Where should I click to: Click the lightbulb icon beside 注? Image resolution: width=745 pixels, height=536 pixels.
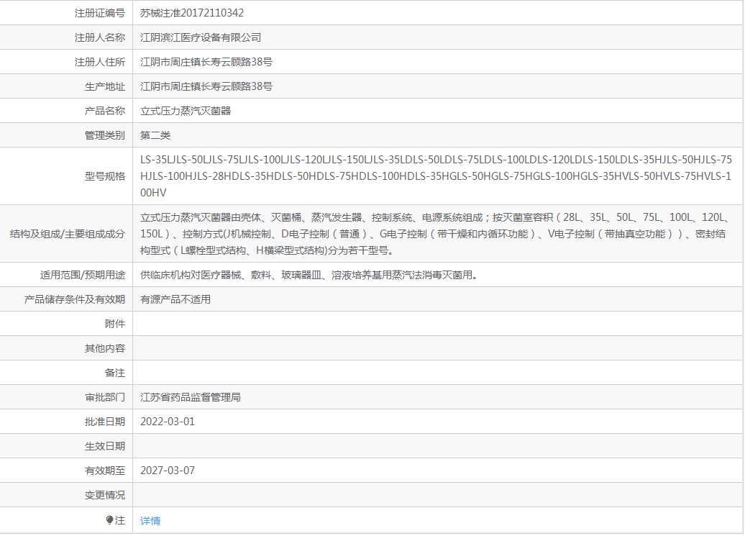[110, 520]
